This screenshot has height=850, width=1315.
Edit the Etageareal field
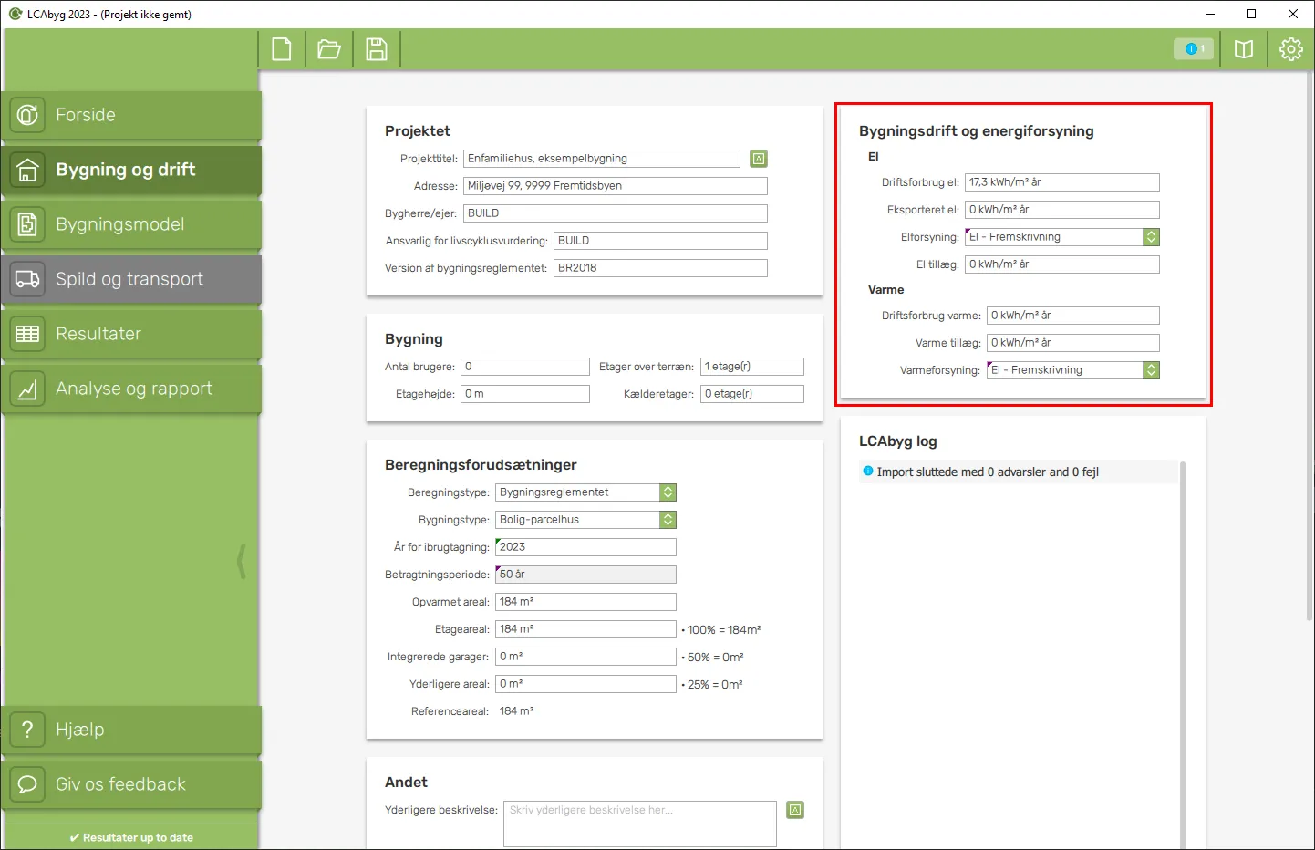(x=585, y=629)
